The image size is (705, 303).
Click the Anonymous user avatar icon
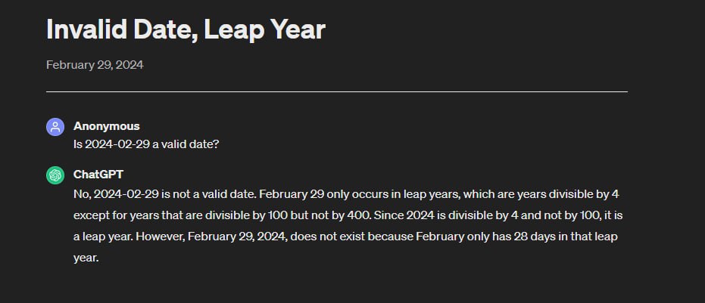(55, 127)
